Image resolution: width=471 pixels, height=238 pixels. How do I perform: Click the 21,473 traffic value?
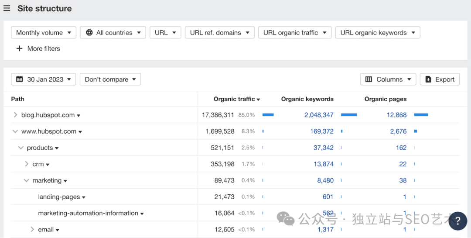point(224,197)
